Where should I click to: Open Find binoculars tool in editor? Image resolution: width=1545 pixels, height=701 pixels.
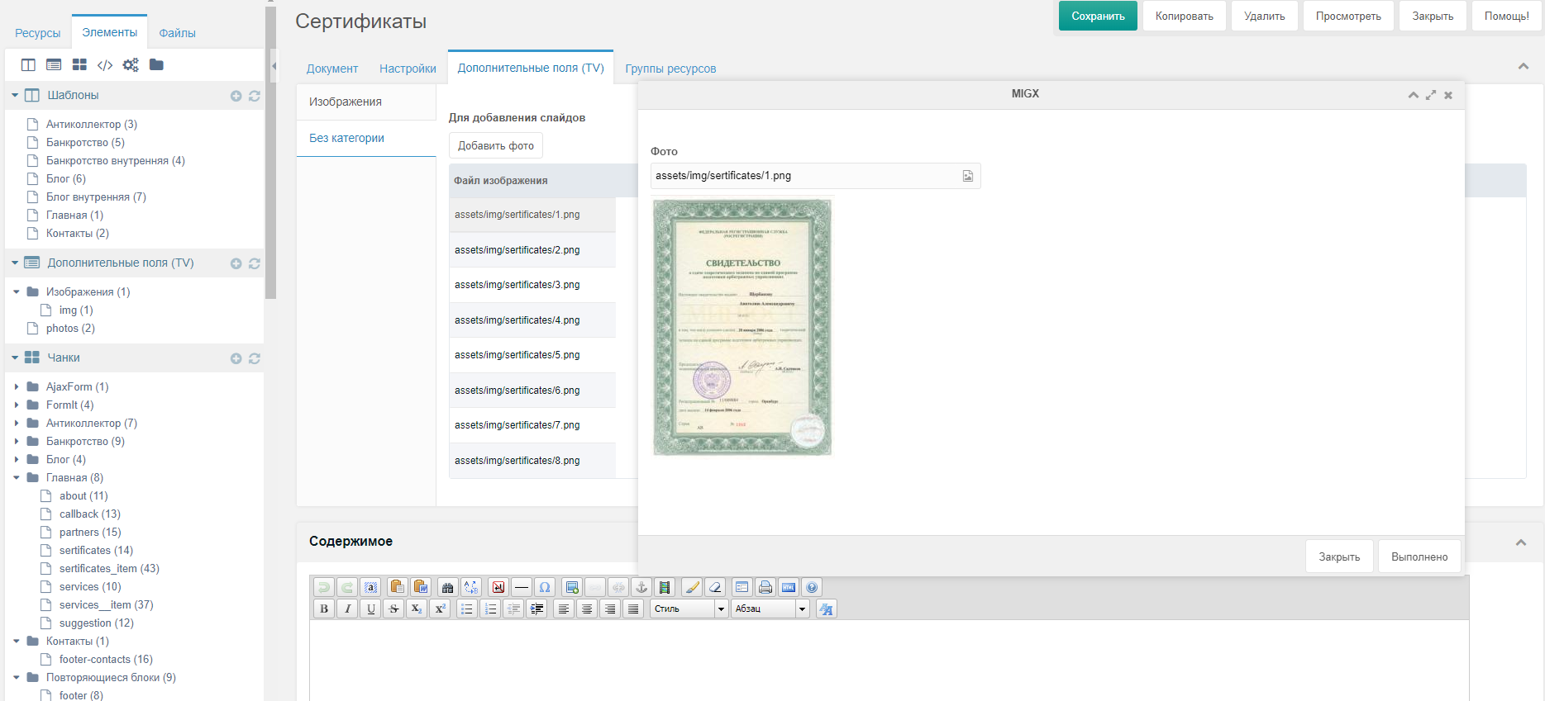coord(447,587)
